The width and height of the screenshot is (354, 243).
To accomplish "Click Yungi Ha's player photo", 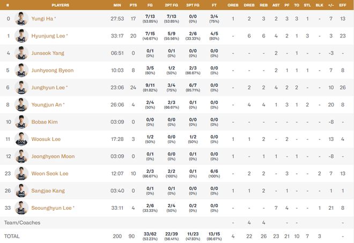I will pos(21,19).
